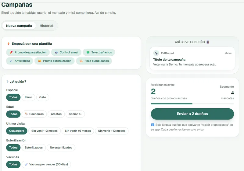
Task: Click the recipients progress bar
Action: pyautogui.click(x=192, y=104)
